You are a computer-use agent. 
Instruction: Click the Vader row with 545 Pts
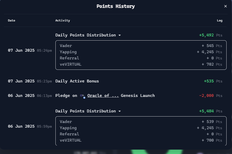click(141, 46)
